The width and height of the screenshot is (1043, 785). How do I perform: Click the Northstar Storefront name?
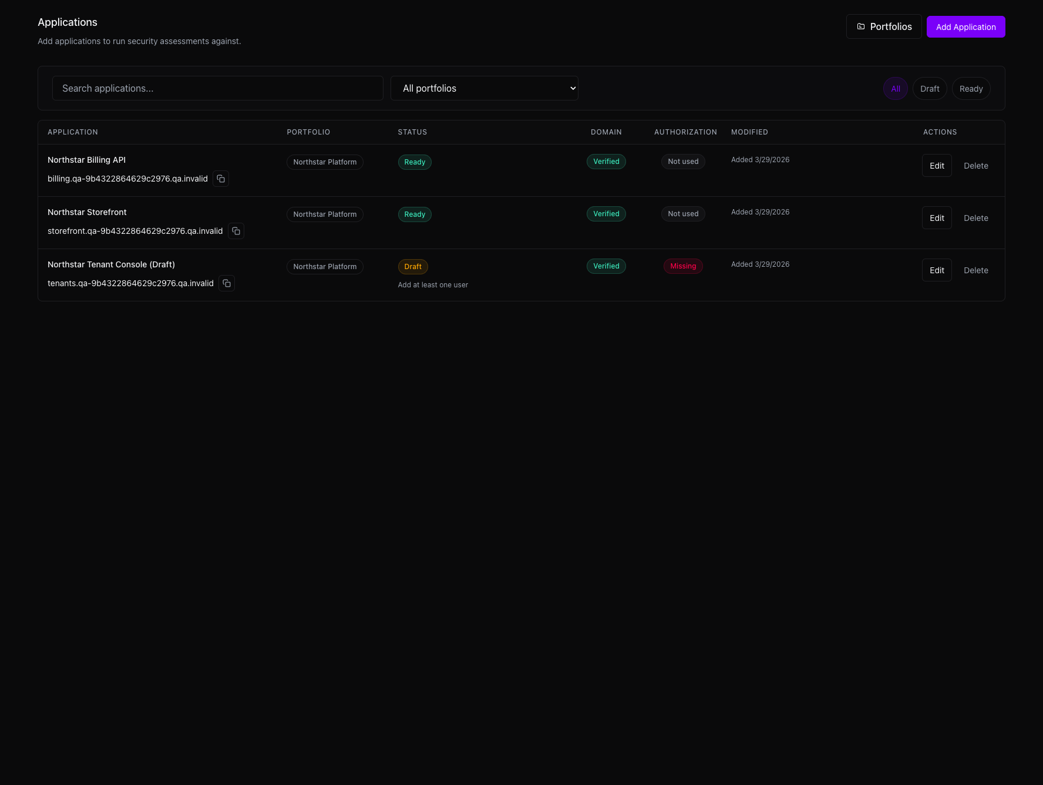click(x=87, y=212)
